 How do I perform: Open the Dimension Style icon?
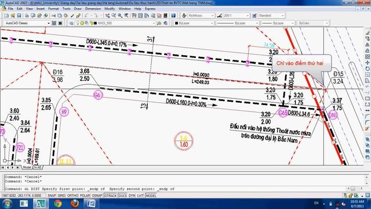219,16
